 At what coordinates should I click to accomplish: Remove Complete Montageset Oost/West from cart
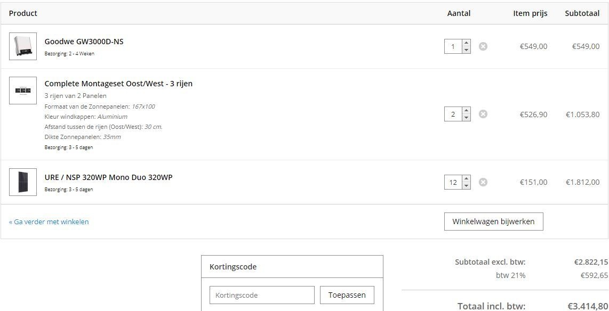(x=483, y=114)
